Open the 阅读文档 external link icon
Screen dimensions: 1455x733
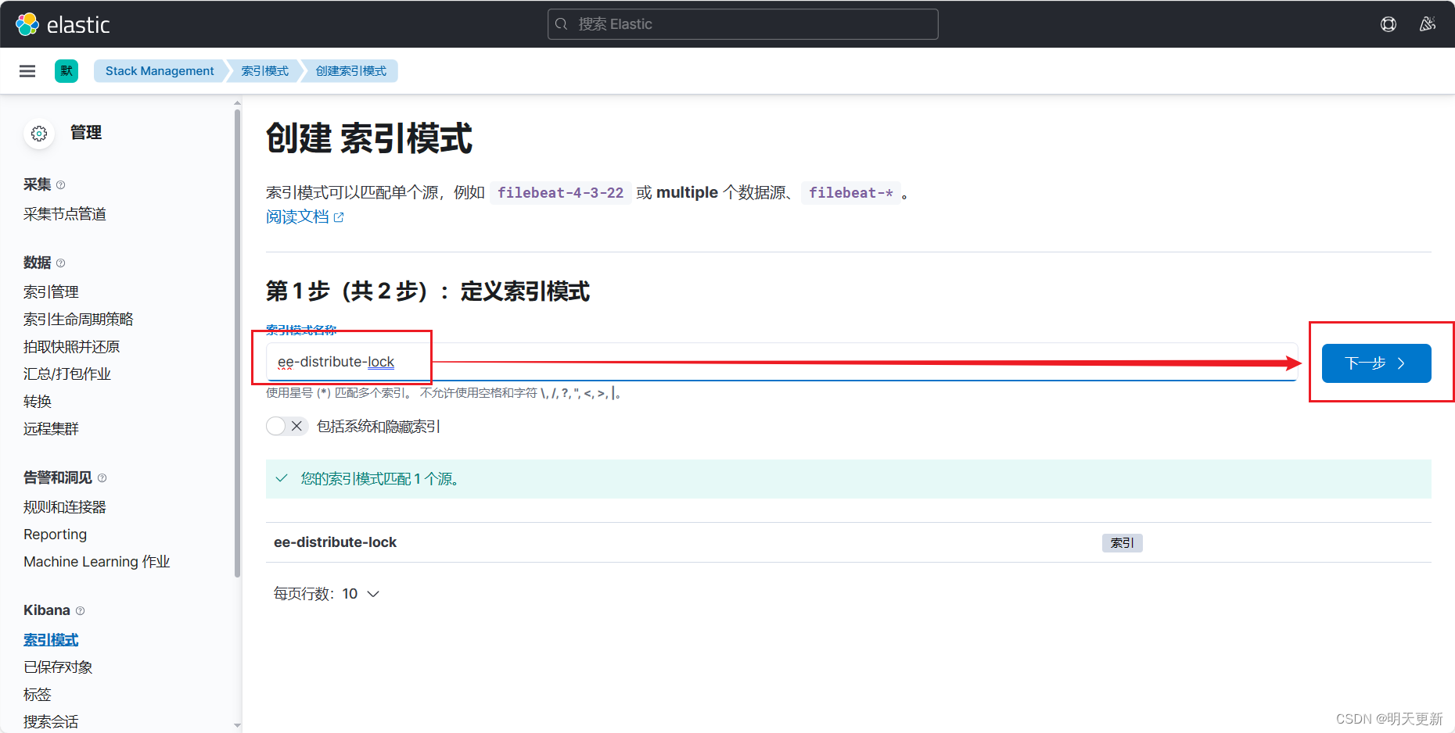coord(339,216)
